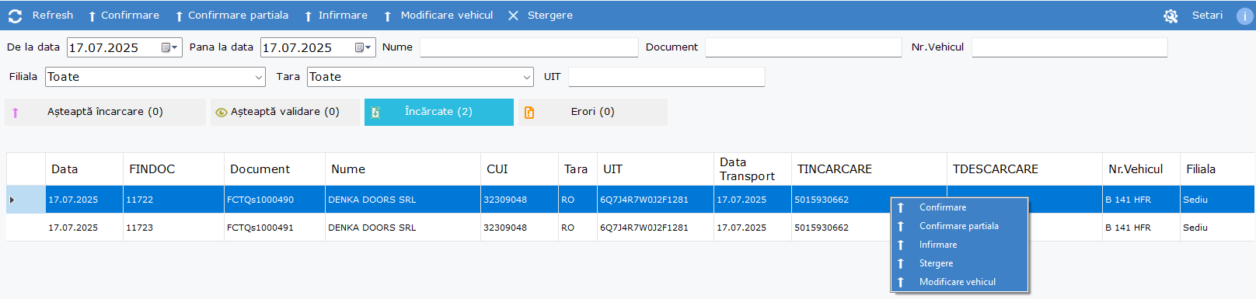Click the Refresh label in toolbar
This screenshot has height=299, width=1256.
click(53, 16)
